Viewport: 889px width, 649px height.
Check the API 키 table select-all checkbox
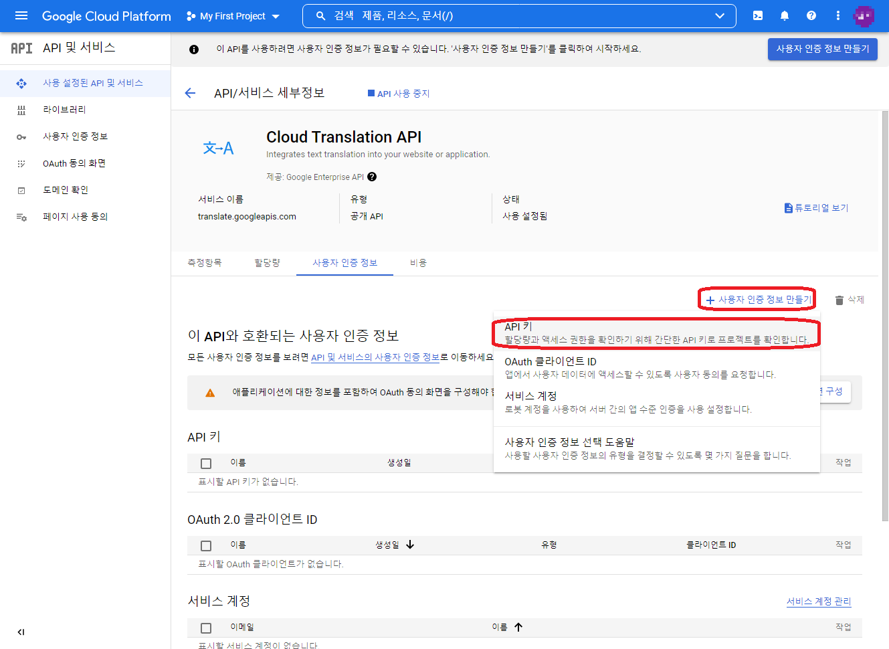pyautogui.click(x=206, y=464)
